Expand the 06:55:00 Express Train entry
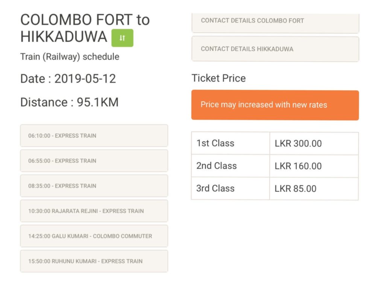 94,161
